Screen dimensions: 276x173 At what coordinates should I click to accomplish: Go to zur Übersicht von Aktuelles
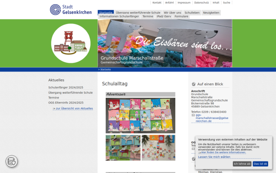pyautogui.click(x=74, y=108)
